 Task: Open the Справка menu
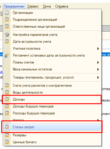click(62, 6)
